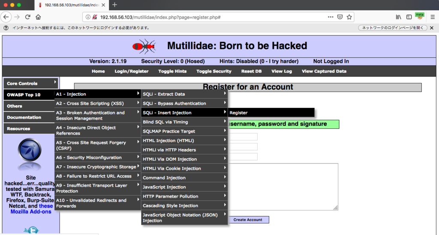Open page actions three-dot menu
The image size is (439, 235).
pyautogui.click(x=331, y=17)
